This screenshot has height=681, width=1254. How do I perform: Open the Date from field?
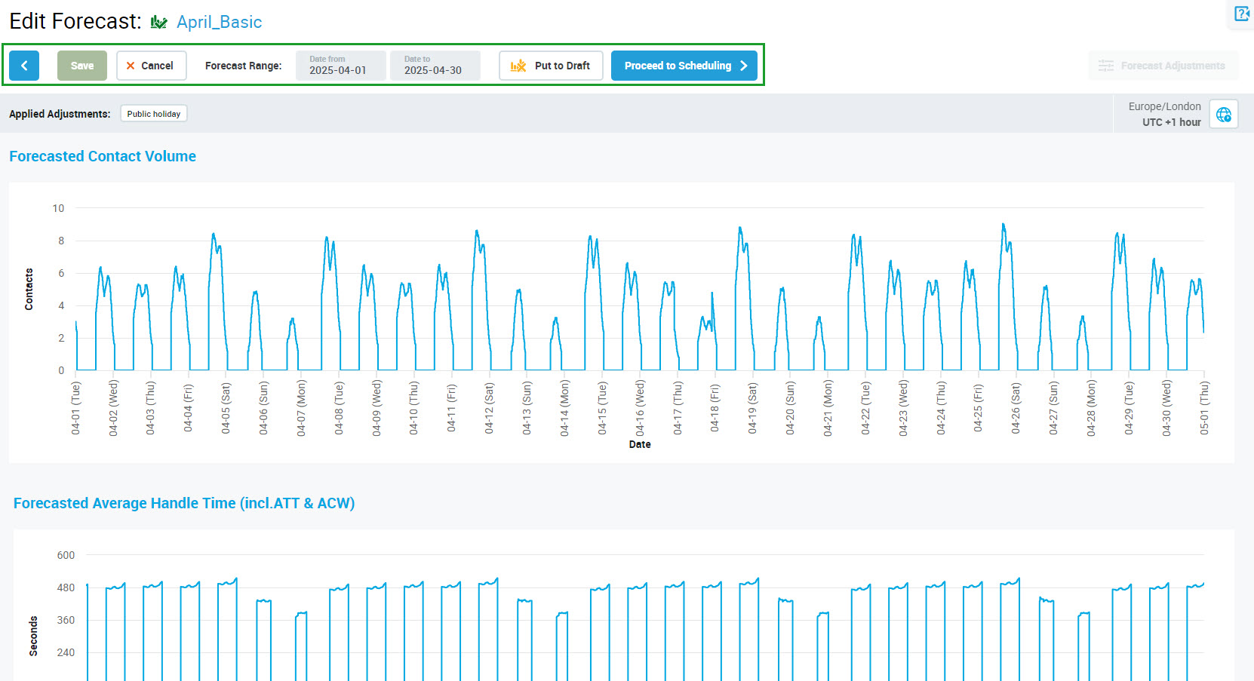tap(340, 66)
